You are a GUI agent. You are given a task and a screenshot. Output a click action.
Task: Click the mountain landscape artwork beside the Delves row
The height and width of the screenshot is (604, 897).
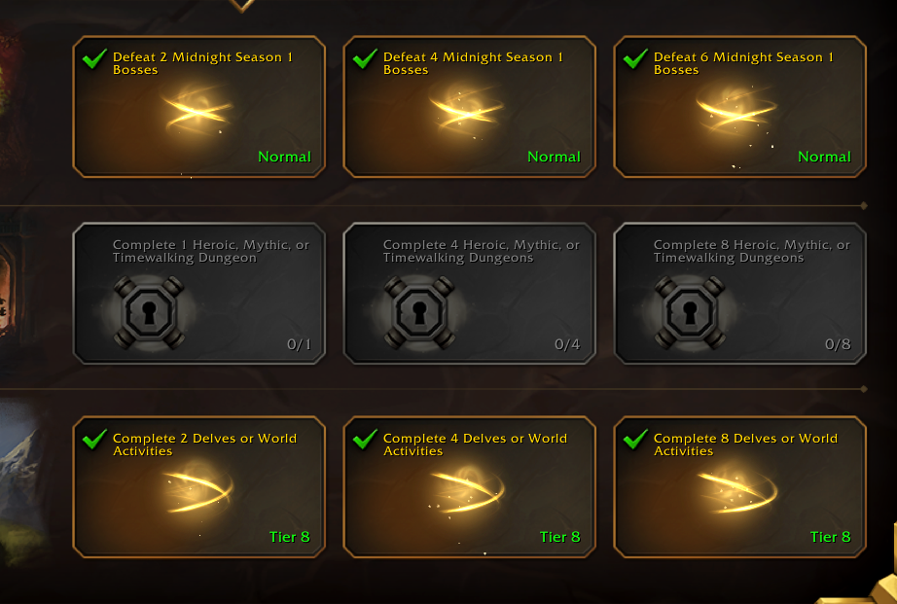tap(23, 480)
